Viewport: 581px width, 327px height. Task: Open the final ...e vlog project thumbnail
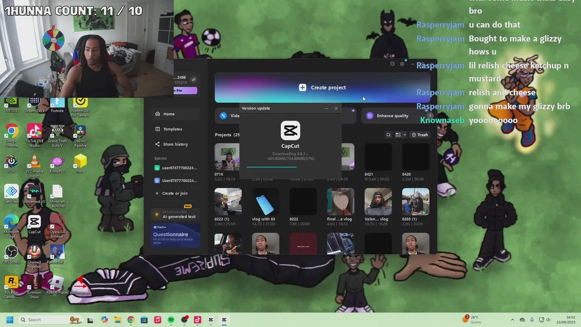[x=340, y=202]
